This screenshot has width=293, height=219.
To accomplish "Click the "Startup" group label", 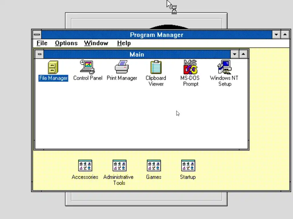I will coord(188,177).
